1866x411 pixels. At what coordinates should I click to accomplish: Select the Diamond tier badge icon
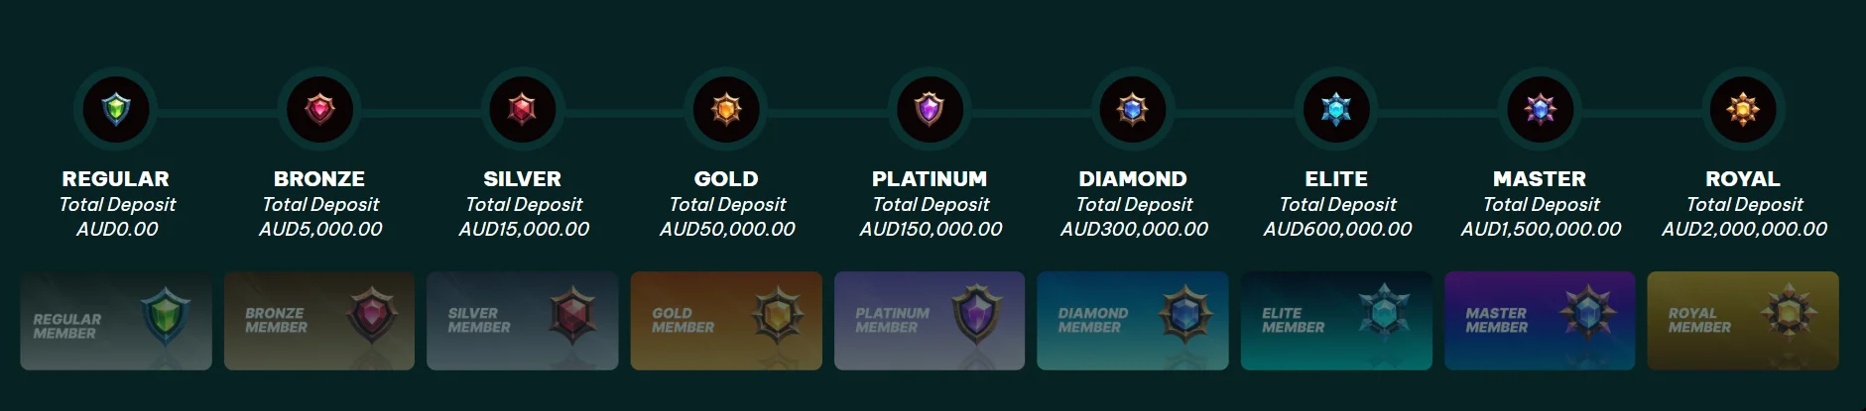coord(1133,108)
